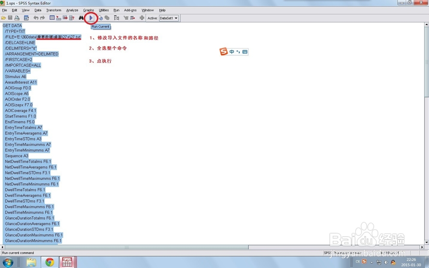
Task: Click the 'AOICoverage F4.1' line
Action: 21,111
